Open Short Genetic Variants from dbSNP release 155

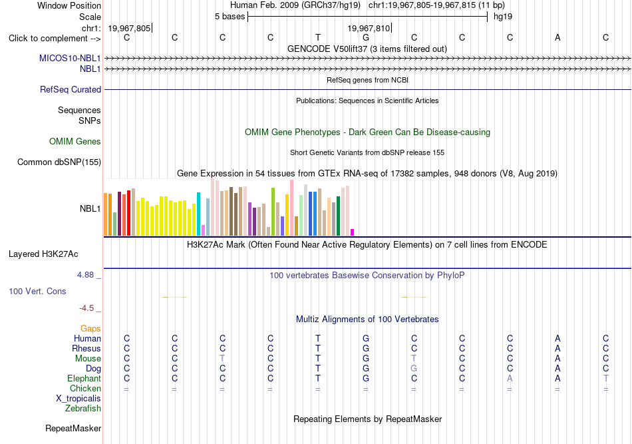(x=367, y=152)
